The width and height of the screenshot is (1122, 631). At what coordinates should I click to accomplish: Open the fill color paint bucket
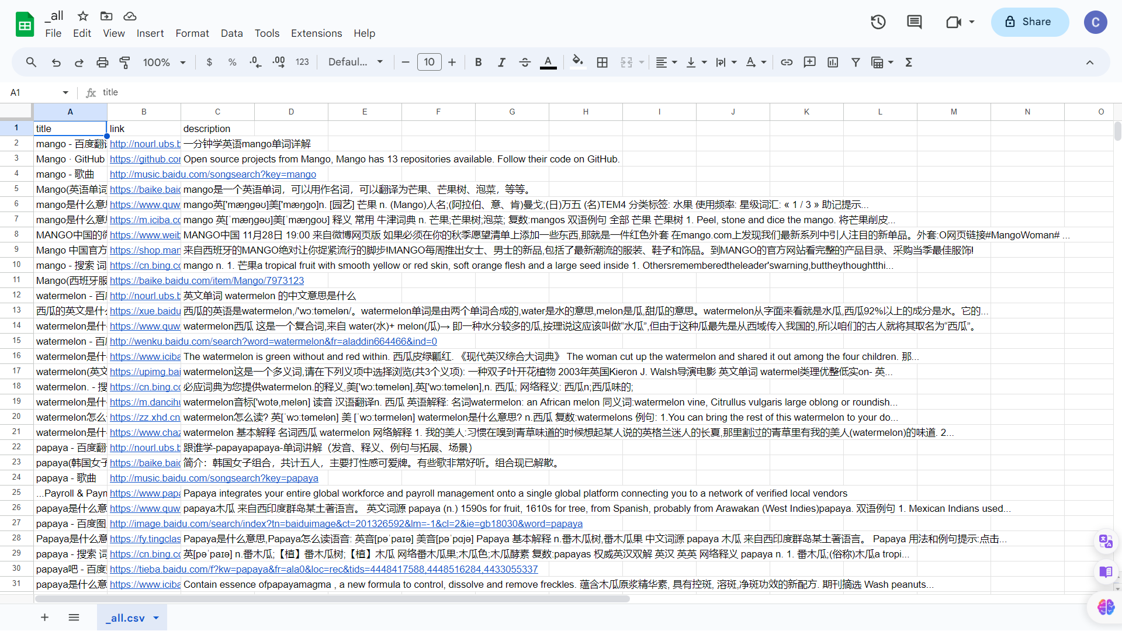(577, 61)
